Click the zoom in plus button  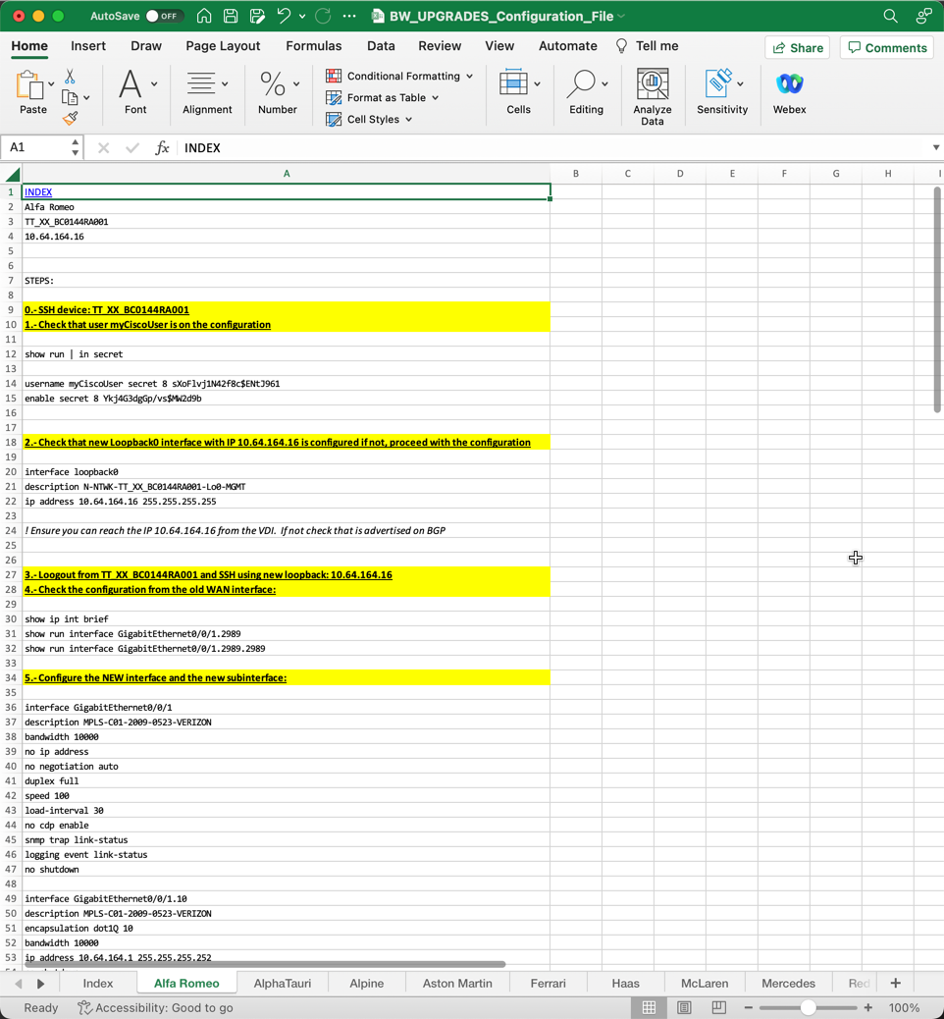coord(868,1008)
